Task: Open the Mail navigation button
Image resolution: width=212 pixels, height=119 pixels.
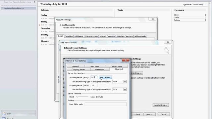Action: (19, 113)
